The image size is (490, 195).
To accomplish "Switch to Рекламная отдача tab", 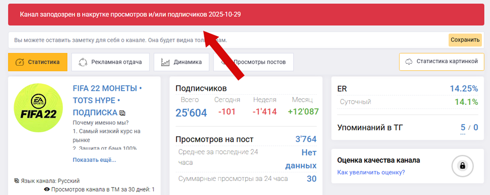I will [x=110, y=62].
